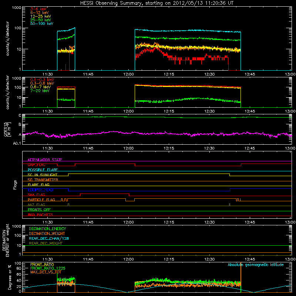
Task: Select the BAD_PACKETS flag label
Action: (x=40, y=215)
